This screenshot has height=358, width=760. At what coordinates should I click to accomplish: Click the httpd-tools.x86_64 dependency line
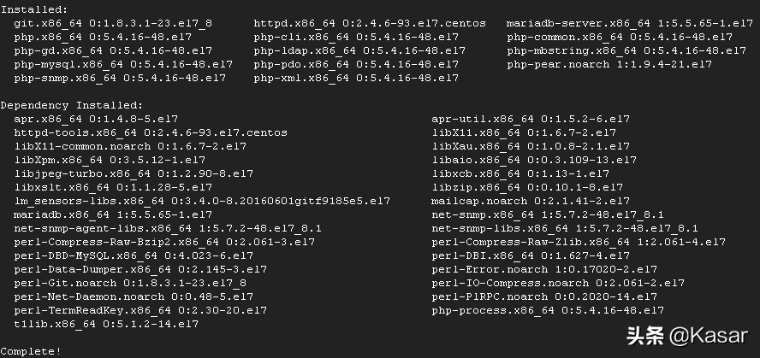click(x=151, y=132)
